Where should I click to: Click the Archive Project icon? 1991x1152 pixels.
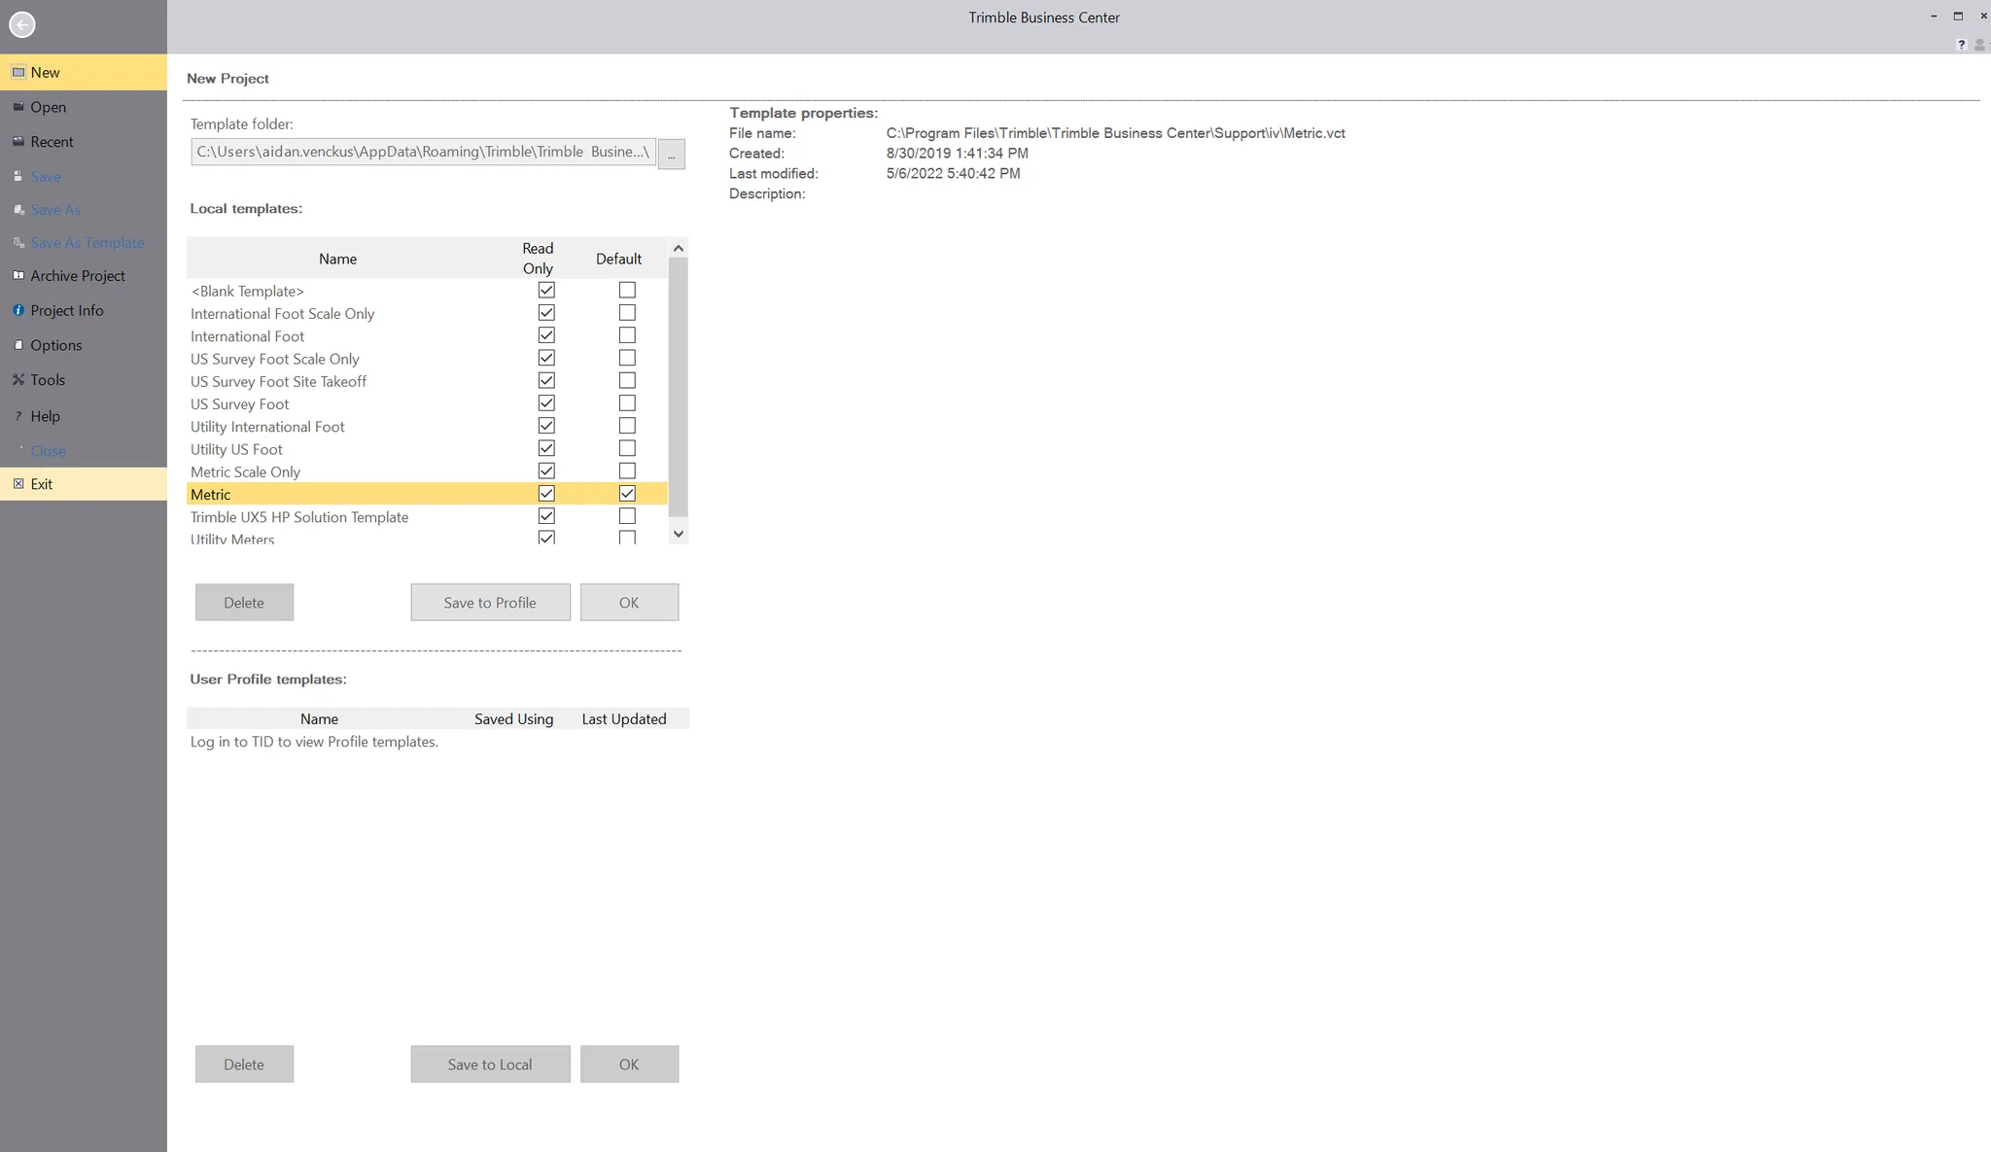coord(17,275)
